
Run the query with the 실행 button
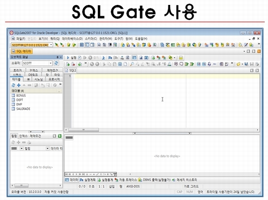[71, 58]
